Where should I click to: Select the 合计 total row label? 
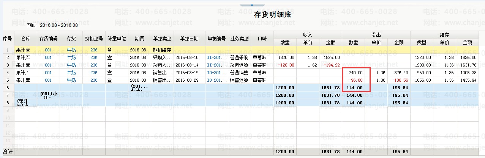(8, 152)
